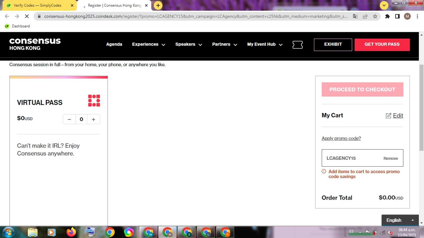Open the Agenda menu item
This screenshot has width=424, height=238.
[114, 44]
